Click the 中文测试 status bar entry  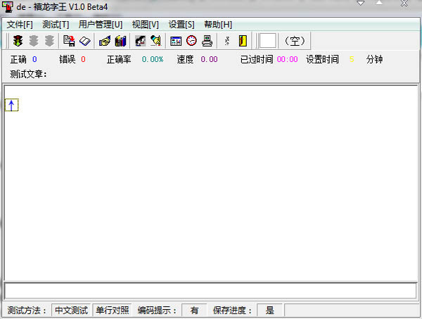71,311
